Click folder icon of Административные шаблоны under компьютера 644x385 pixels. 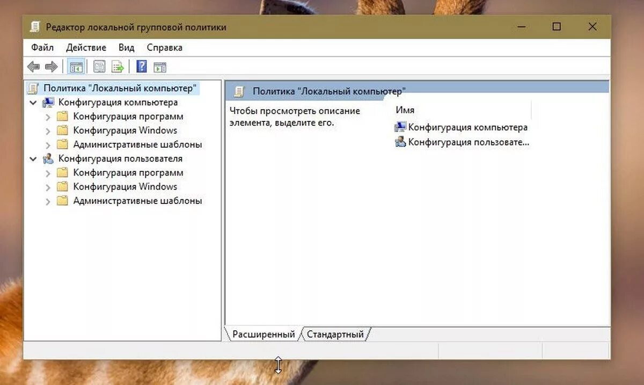click(63, 144)
